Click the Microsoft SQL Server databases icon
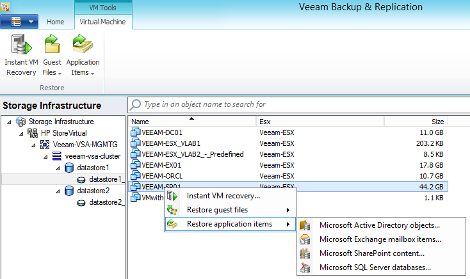 (x=305, y=267)
